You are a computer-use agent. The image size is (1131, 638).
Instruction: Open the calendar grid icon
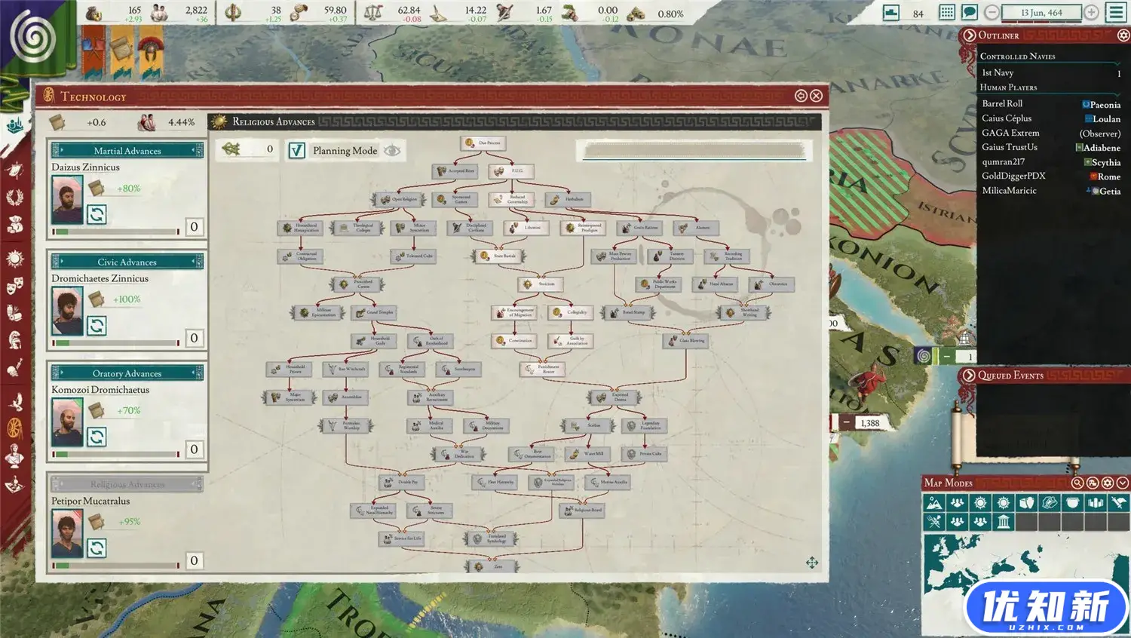pyautogui.click(x=947, y=12)
